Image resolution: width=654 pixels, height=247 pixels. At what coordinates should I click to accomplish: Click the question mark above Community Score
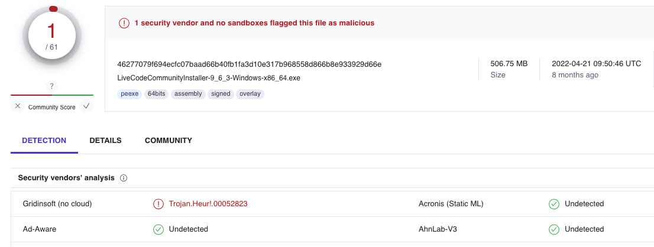click(52, 86)
